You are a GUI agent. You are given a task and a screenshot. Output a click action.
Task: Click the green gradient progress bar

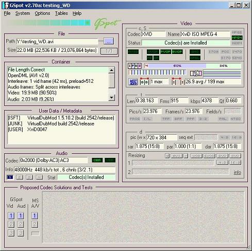48,23
